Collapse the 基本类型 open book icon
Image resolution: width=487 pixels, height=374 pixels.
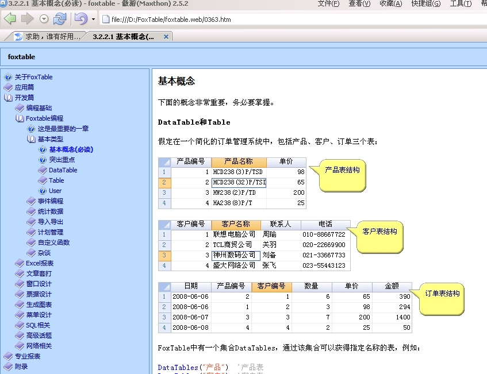pyautogui.click(x=31, y=139)
